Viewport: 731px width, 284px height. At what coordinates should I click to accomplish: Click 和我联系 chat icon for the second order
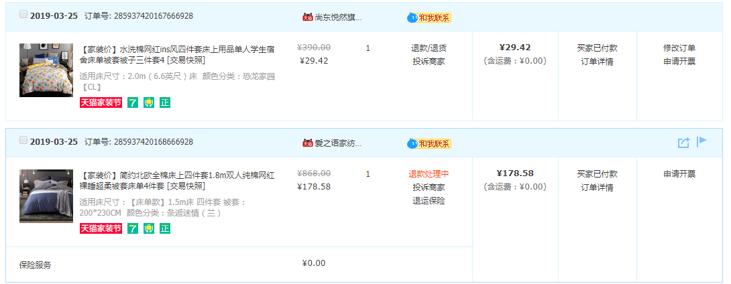[429, 143]
